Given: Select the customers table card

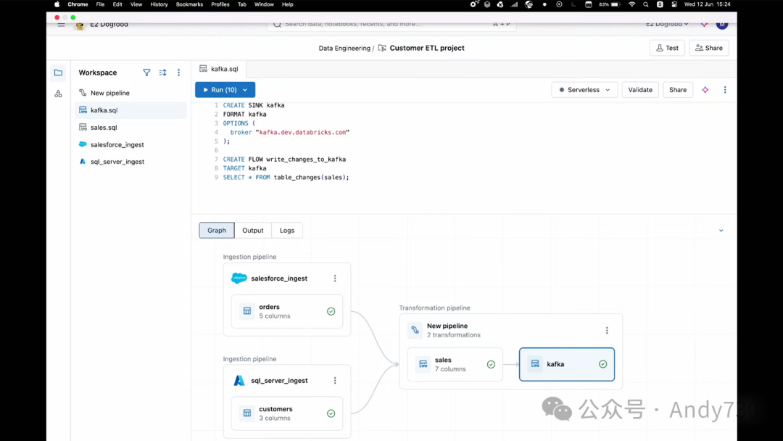Looking at the screenshot, I should point(287,413).
